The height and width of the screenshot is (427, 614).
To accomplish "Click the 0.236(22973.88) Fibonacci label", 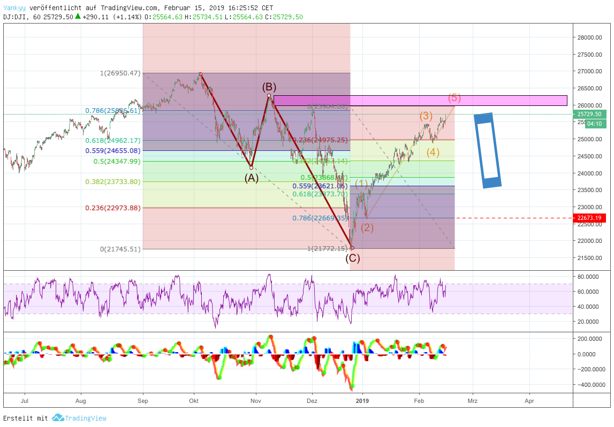I will pos(113,208).
